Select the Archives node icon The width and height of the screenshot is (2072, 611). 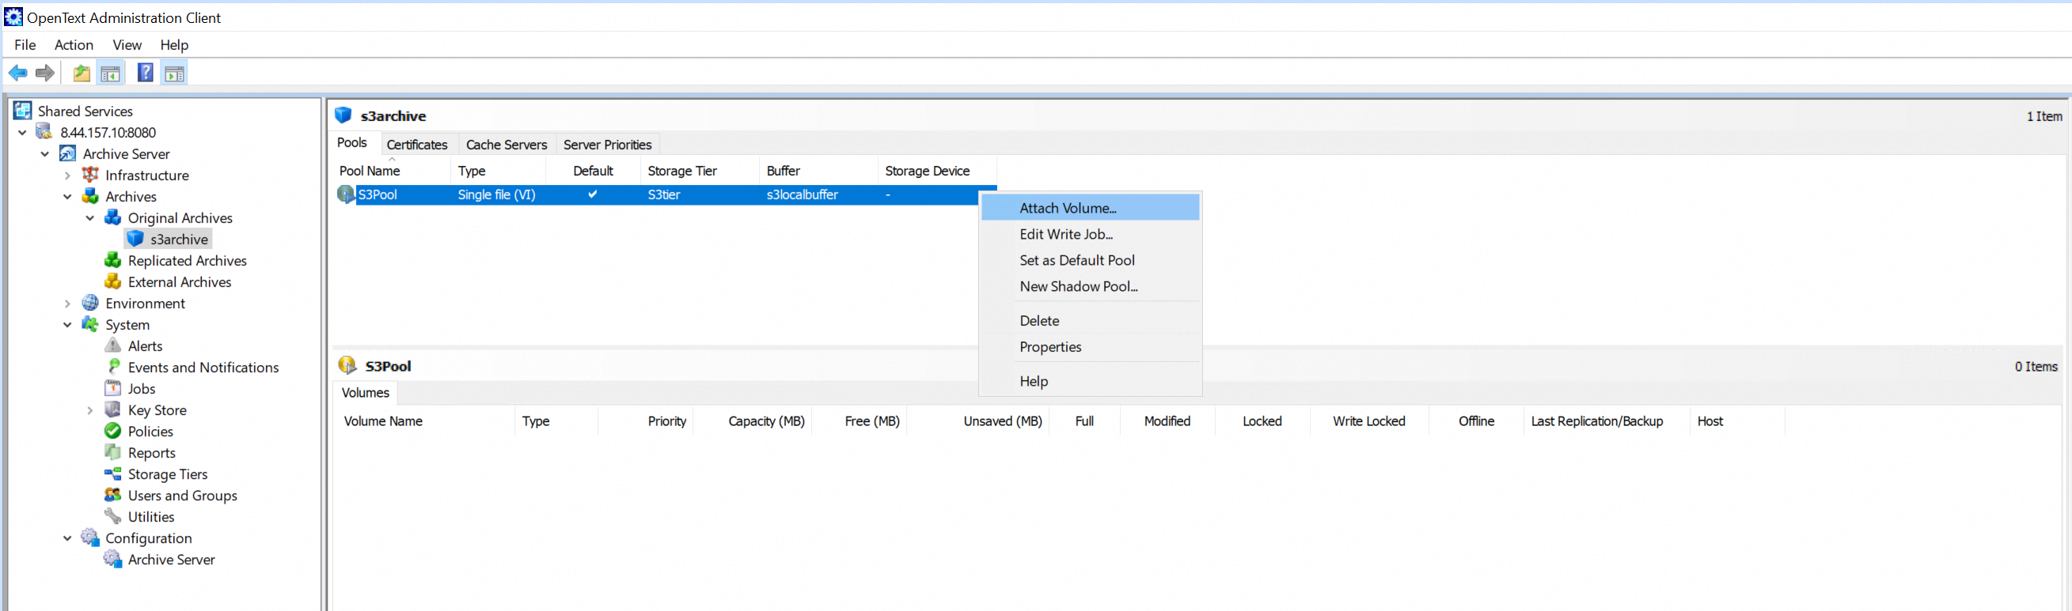[x=90, y=197]
